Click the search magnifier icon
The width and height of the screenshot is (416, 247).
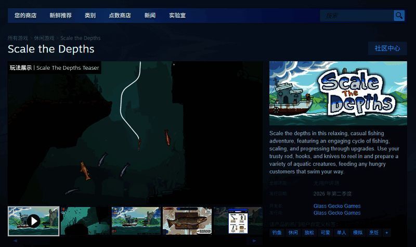tap(399, 16)
